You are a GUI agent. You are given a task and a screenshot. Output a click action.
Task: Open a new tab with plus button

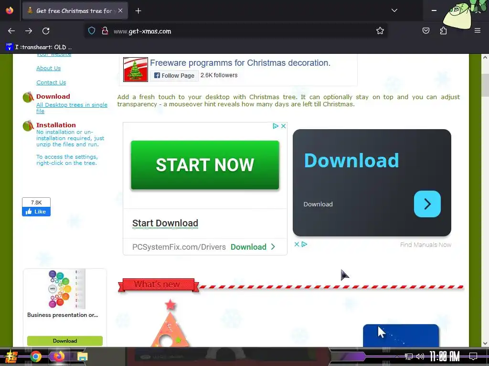[138, 11]
